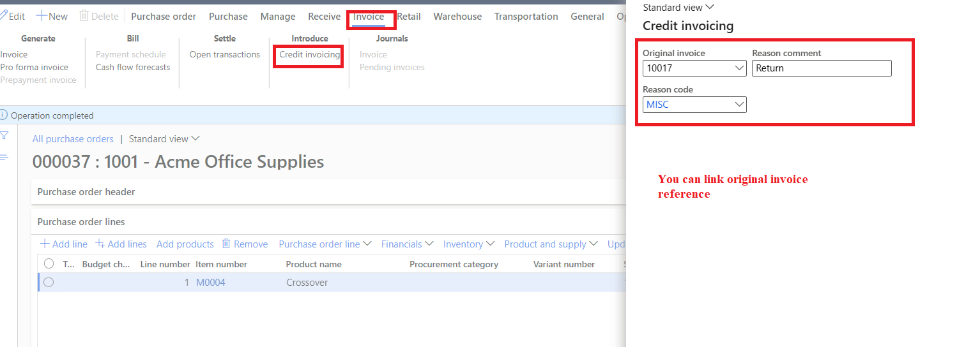Click the Delete trash icon
Screen dimensions: 957x347
pos(84,16)
